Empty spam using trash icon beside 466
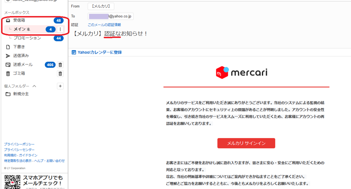Viewport: 351px width, 189px height. (60, 65)
